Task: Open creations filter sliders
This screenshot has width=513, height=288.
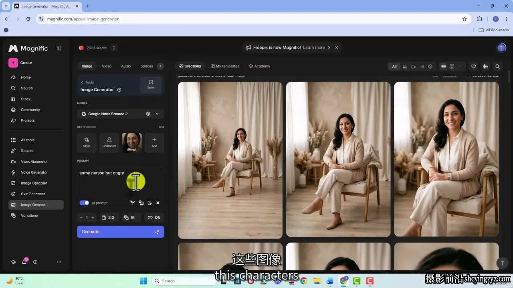Action: tap(486, 66)
